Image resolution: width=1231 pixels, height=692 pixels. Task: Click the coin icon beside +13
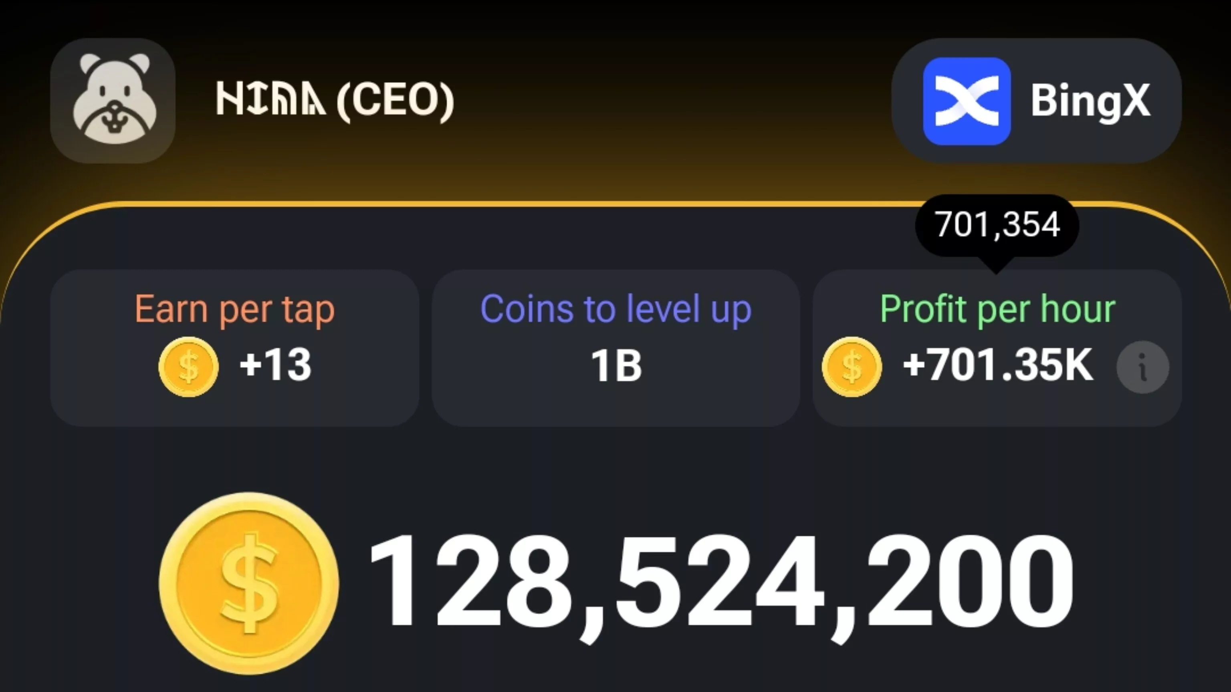(x=188, y=367)
